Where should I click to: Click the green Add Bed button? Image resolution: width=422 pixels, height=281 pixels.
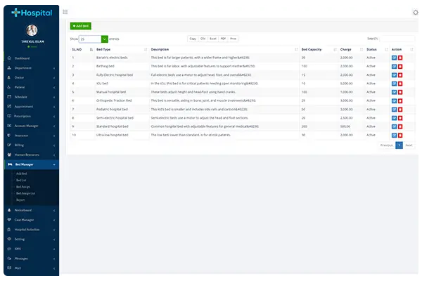point(81,25)
